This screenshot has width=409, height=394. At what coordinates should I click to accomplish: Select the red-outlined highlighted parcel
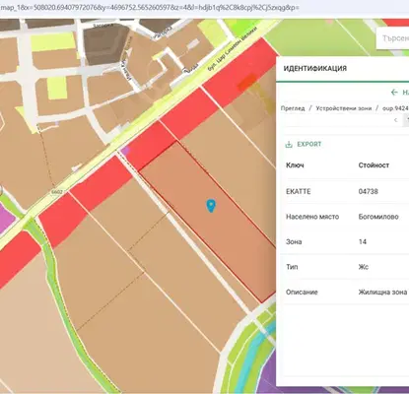point(206,221)
